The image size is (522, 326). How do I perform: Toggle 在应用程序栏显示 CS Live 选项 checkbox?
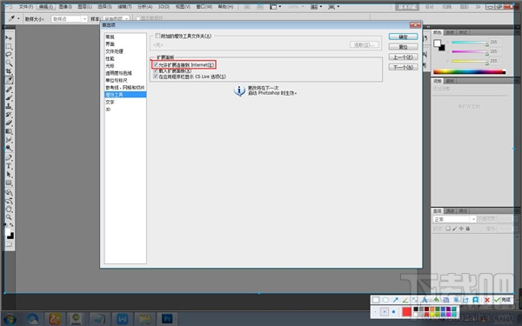[156, 77]
